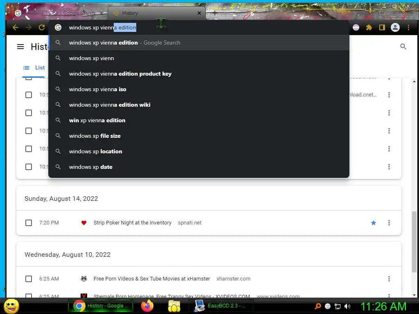Screen dimensions: 419x314
Task: Open Chrome's three-dot main menu
Action: pos(408,27)
